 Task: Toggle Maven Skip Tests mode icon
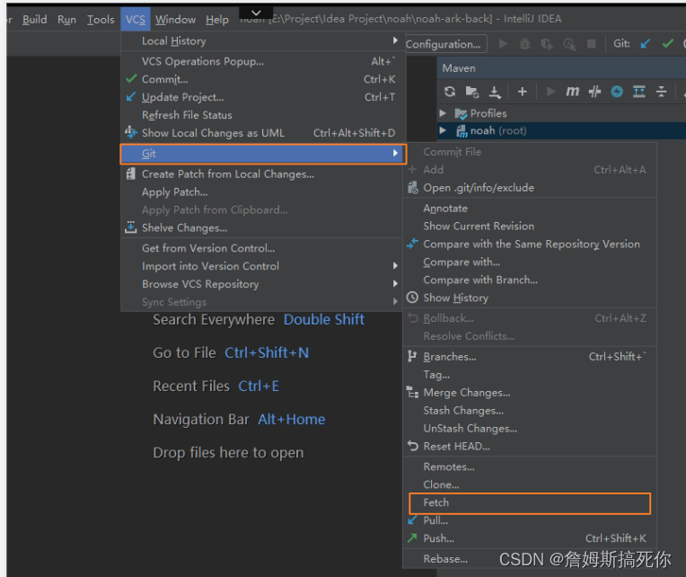point(594,92)
